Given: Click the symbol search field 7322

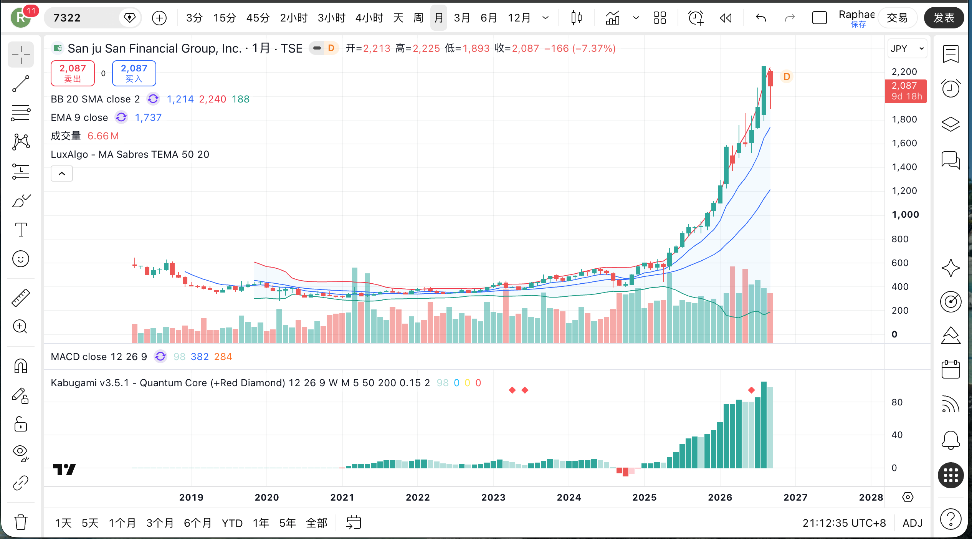Looking at the screenshot, I should pos(92,18).
